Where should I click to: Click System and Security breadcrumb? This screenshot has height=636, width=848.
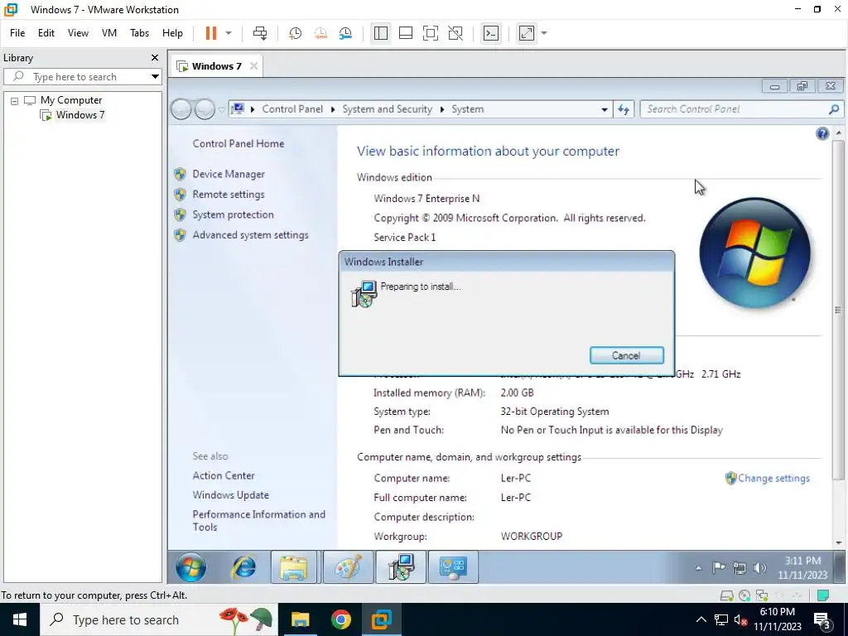(x=388, y=109)
